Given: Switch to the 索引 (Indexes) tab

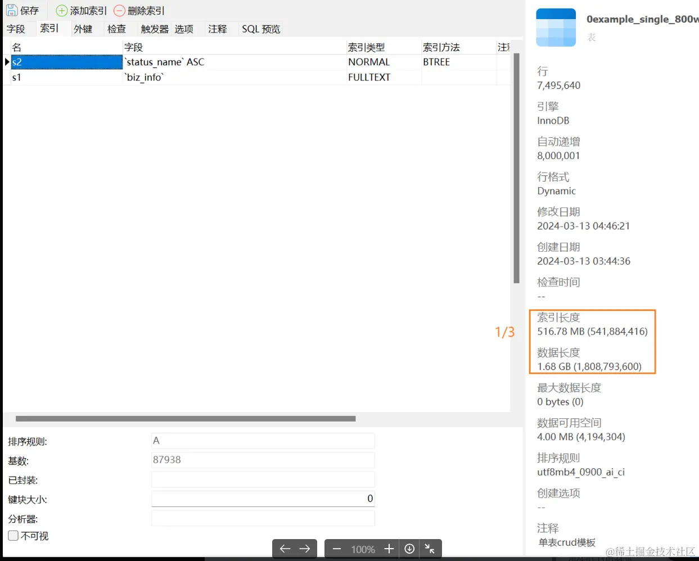Looking at the screenshot, I should point(49,28).
